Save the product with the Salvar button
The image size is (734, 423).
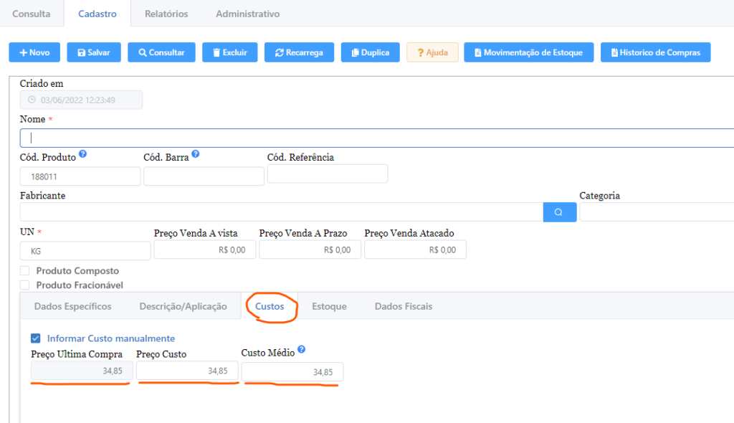click(93, 52)
